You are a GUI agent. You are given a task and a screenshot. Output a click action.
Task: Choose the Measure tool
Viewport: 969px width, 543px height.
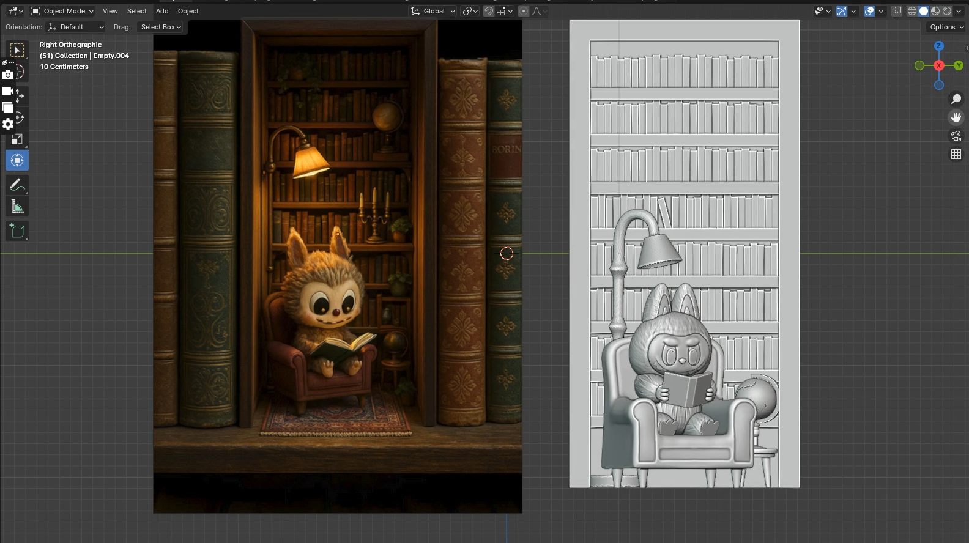tap(17, 208)
